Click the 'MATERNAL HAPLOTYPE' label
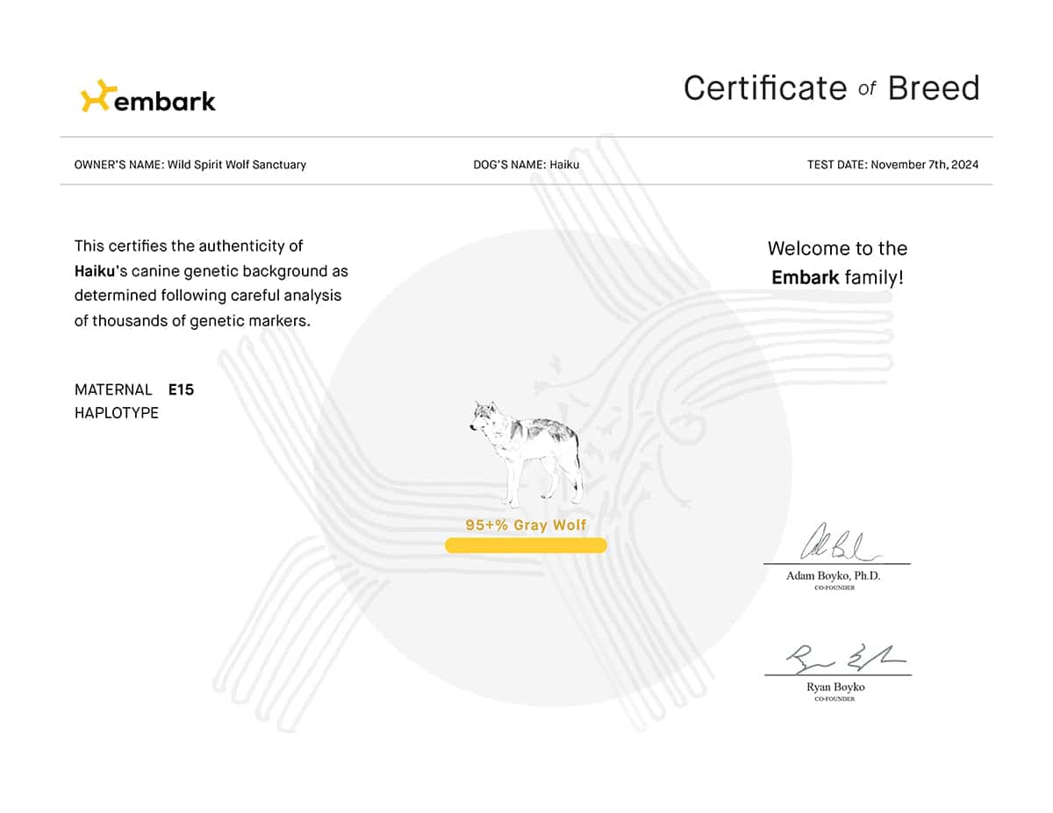 tap(117, 401)
